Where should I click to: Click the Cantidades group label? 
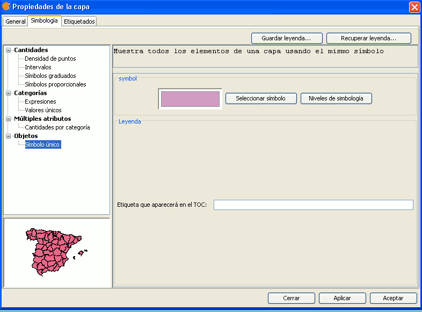pos(31,50)
